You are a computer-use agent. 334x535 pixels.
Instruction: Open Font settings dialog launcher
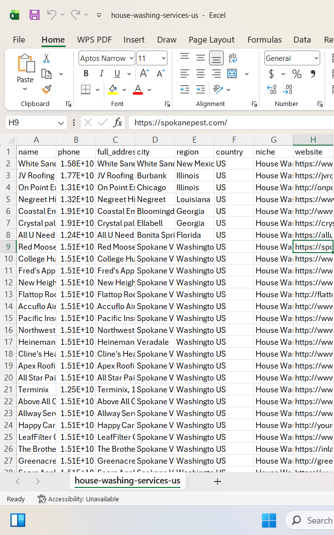(x=167, y=105)
